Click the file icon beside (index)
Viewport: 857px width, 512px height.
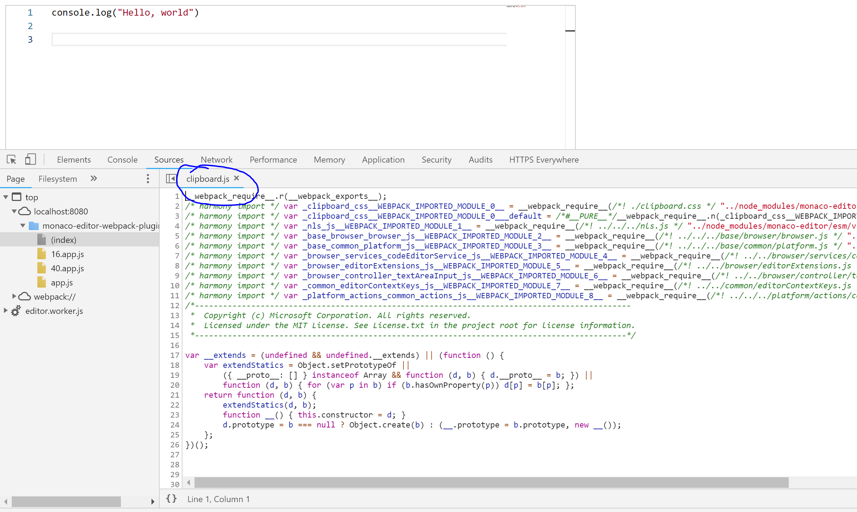pyautogui.click(x=42, y=239)
